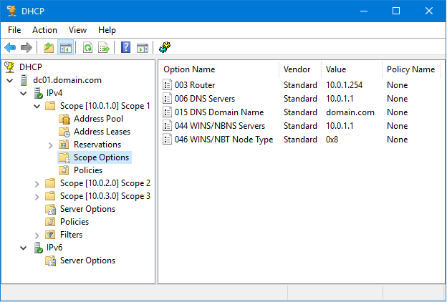Expand the Filters node arrow
The height and width of the screenshot is (302, 447).
[x=37, y=235]
